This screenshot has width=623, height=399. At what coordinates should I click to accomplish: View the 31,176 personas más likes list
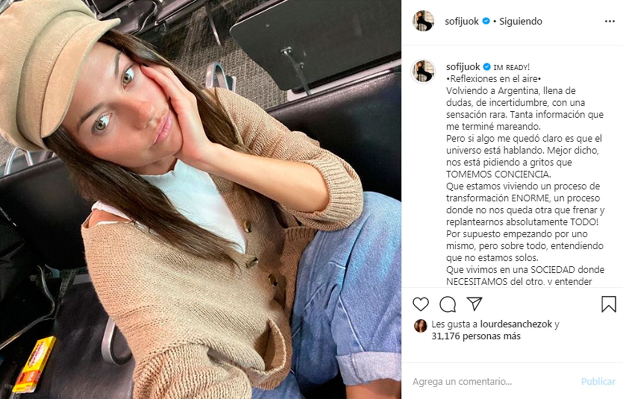[476, 336]
